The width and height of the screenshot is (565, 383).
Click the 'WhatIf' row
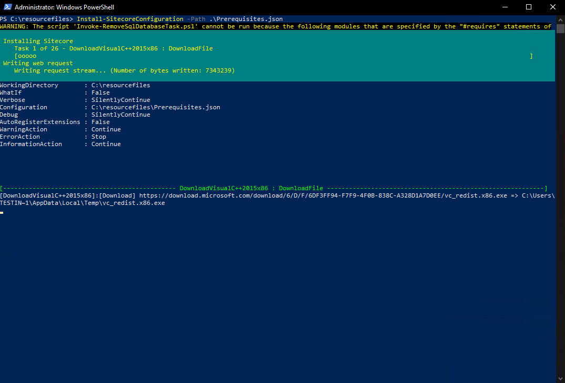click(x=55, y=92)
